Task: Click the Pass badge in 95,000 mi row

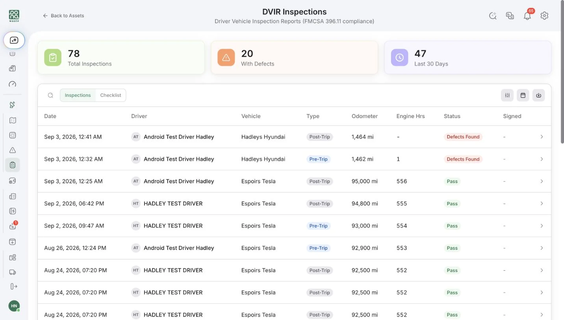Action: (x=452, y=181)
